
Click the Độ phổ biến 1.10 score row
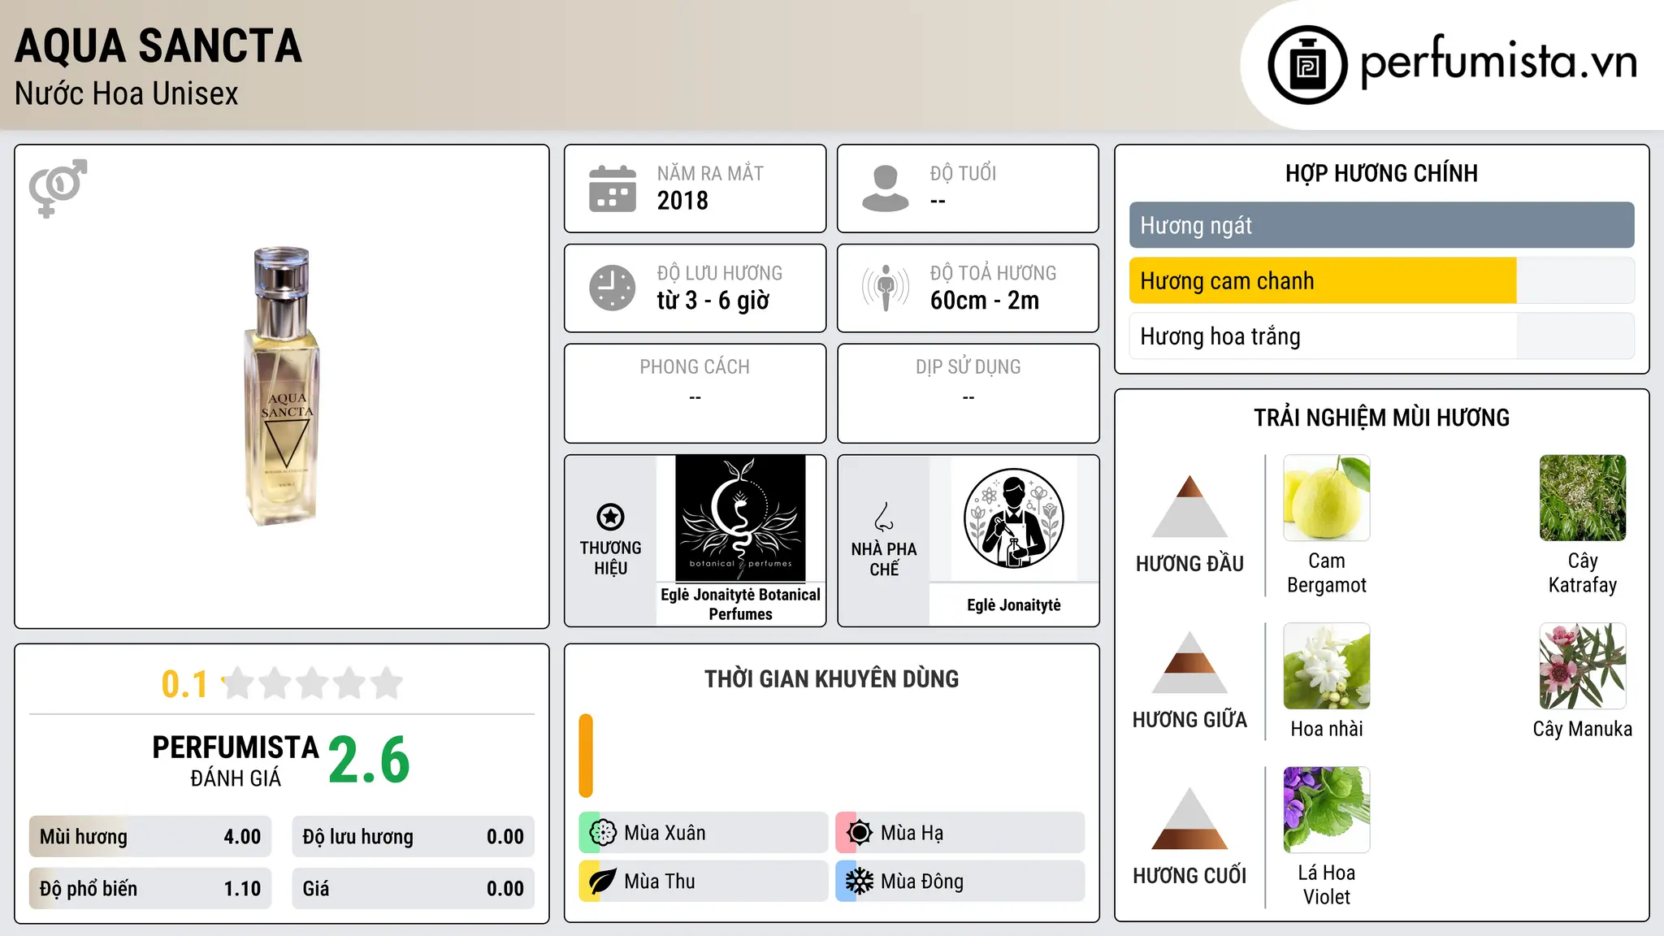pos(150,889)
